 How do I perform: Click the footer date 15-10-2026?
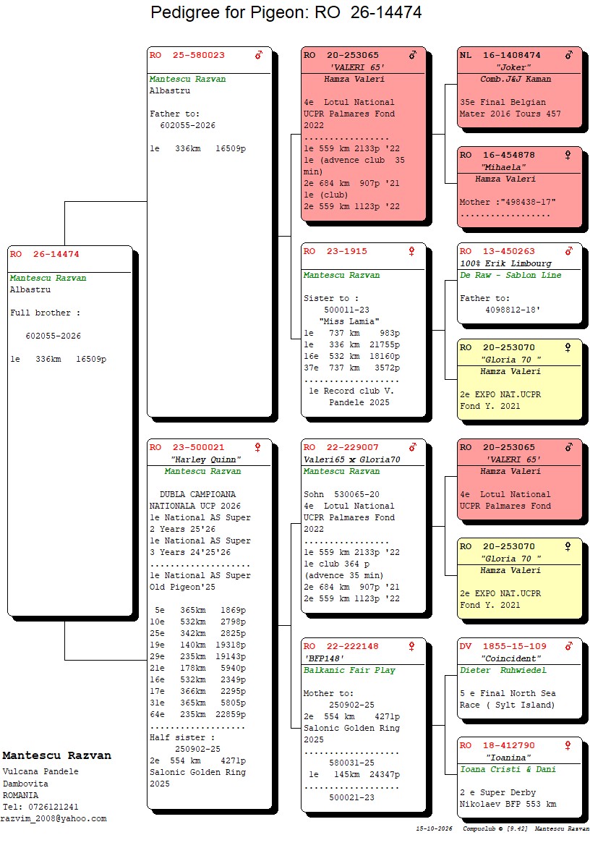[x=435, y=828]
